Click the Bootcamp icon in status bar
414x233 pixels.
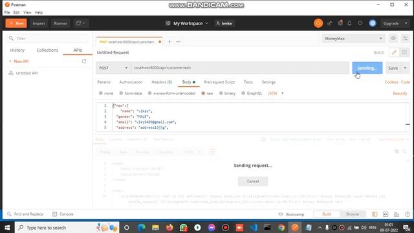(x=281, y=214)
